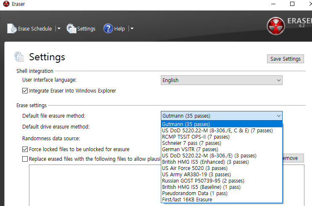
Task: Open the User interface language combo box
Action: 221,80
